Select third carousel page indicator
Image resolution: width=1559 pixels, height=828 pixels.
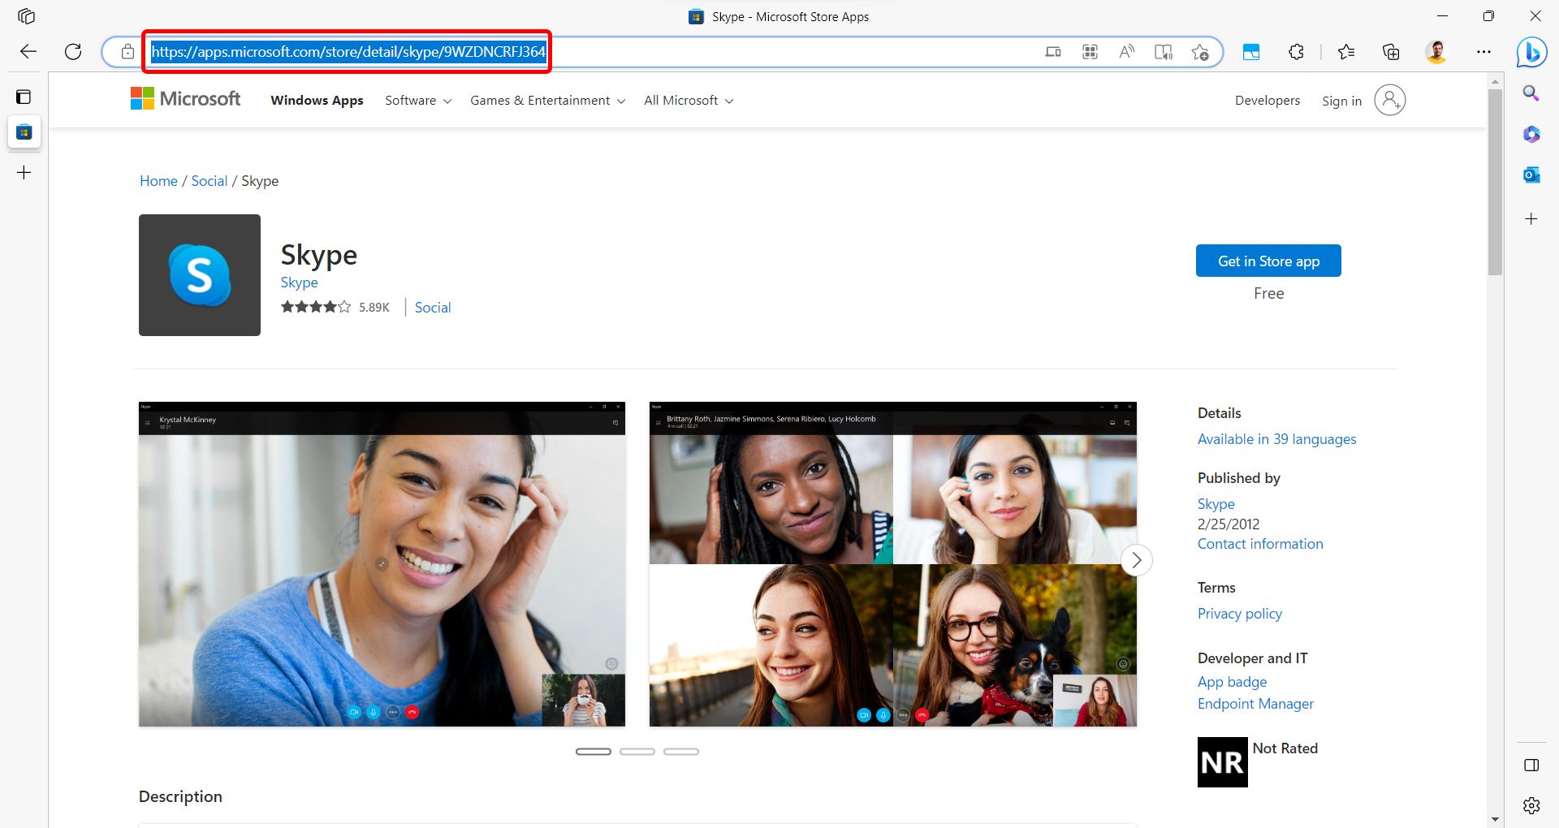[681, 752]
